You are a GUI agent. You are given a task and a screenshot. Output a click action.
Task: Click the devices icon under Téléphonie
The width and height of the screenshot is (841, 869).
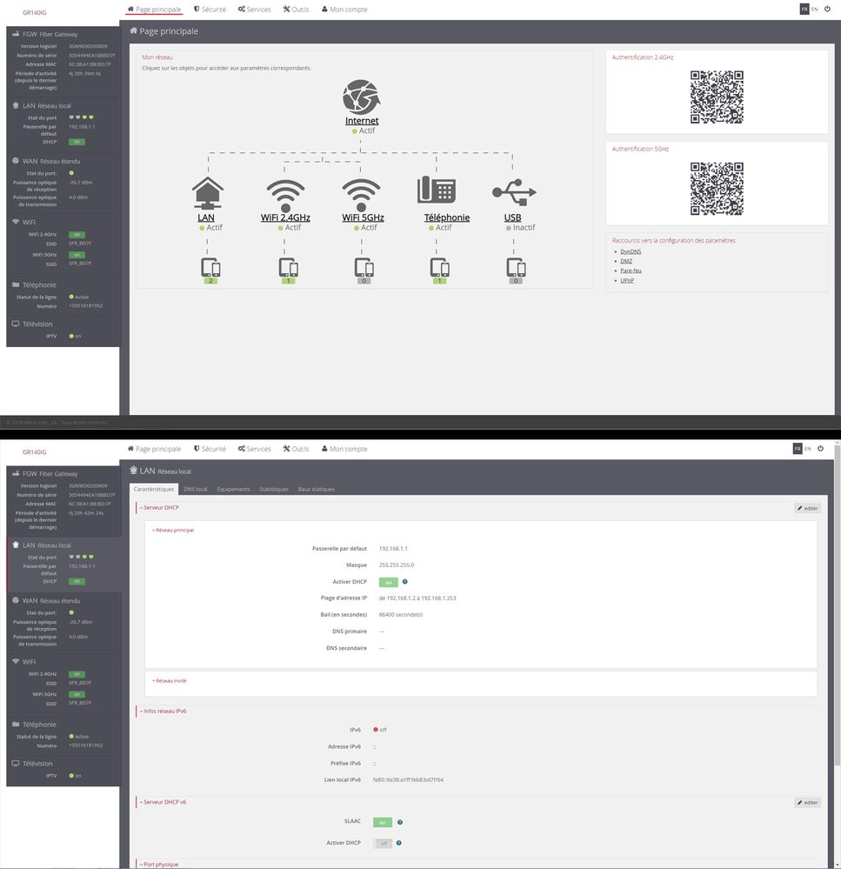point(440,267)
